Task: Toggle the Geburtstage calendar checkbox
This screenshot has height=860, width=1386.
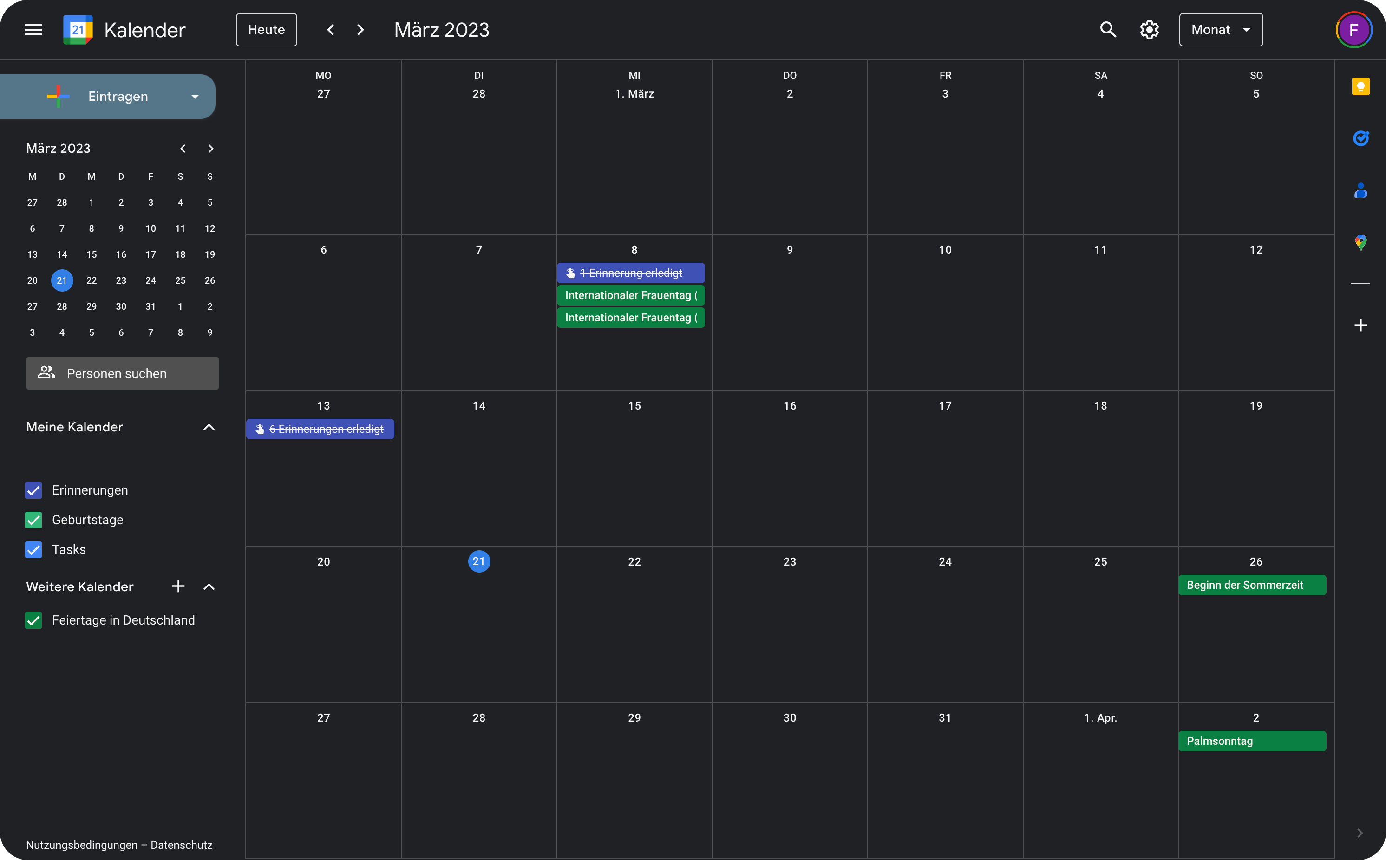Action: click(x=33, y=520)
